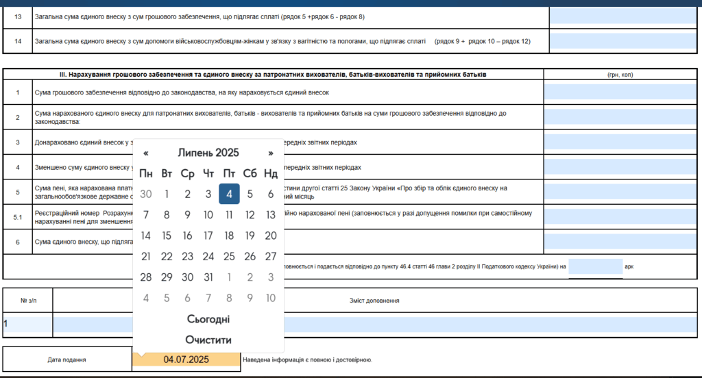Click the field for row 5.1 Реєстраційний номер

tap(620, 216)
